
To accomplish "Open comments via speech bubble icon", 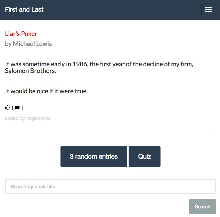I will [x=17, y=108].
